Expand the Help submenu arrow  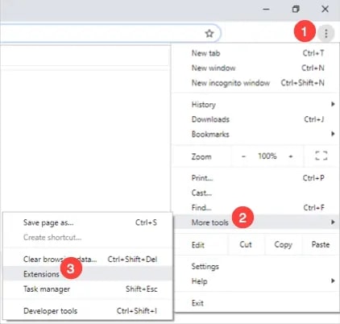pyautogui.click(x=333, y=280)
